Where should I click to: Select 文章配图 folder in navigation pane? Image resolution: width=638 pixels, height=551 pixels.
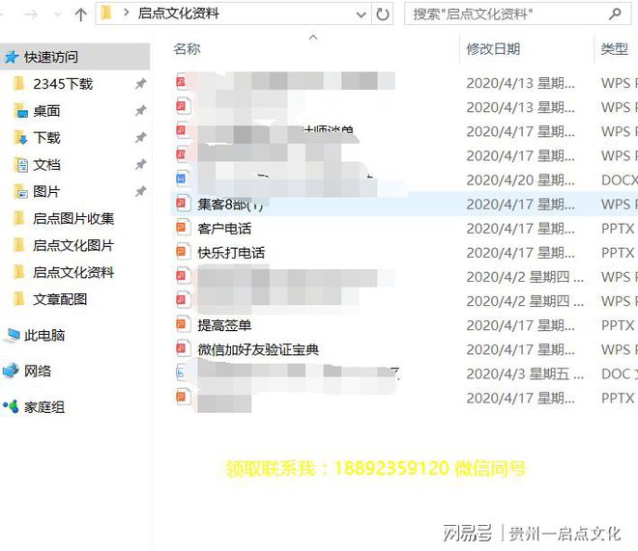[60, 299]
